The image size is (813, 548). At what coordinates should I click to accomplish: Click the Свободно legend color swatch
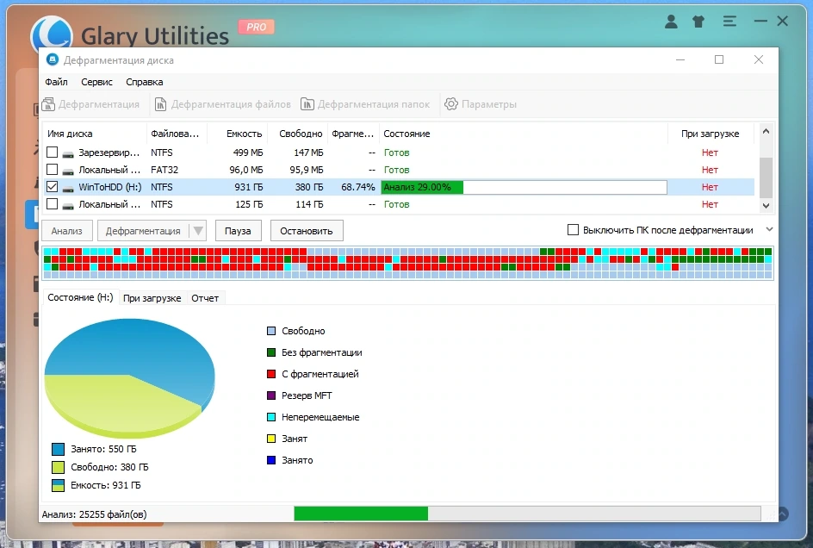[270, 331]
